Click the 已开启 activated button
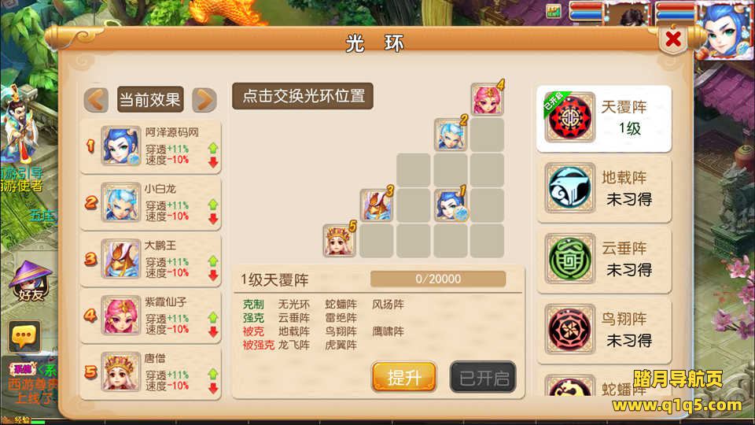 click(x=483, y=377)
